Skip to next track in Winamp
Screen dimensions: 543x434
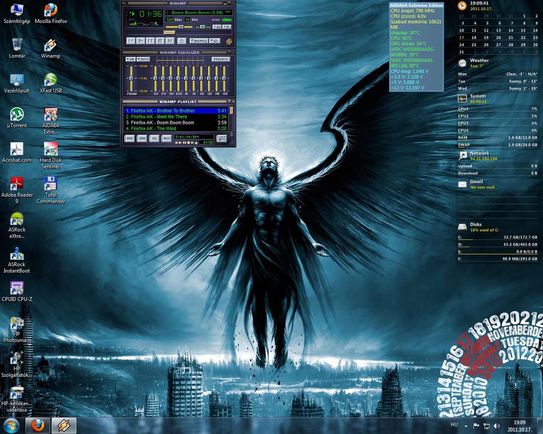point(170,41)
